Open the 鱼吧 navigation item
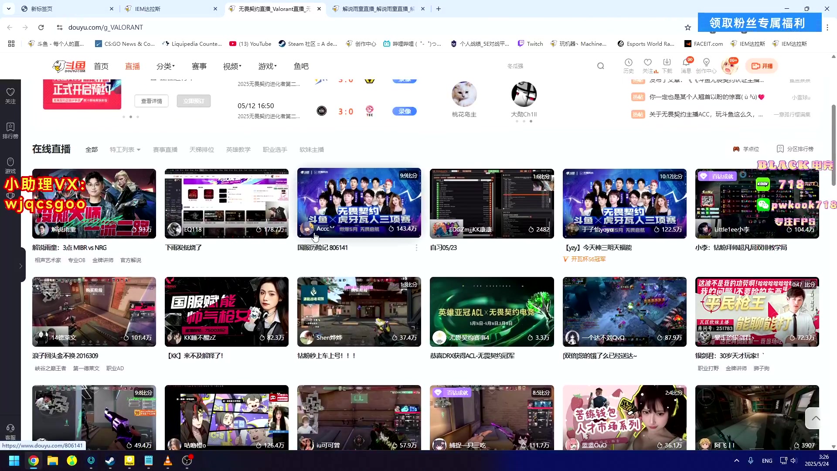The width and height of the screenshot is (837, 471). coord(301,66)
